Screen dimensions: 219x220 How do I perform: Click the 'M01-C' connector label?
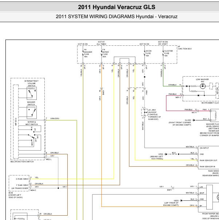coord(178,97)
